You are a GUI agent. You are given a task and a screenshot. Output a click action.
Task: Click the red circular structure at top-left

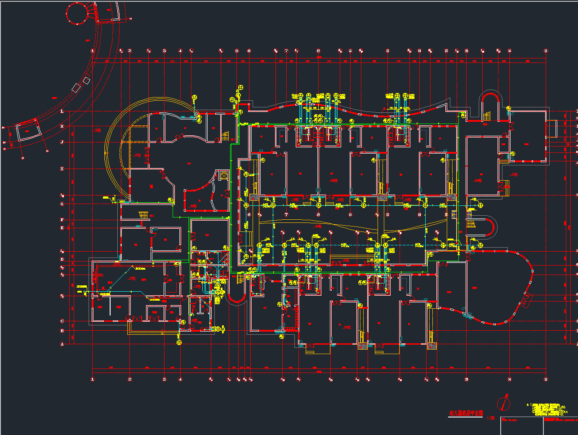tap(80, 13)
